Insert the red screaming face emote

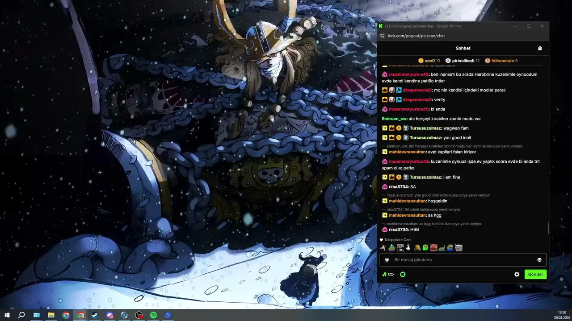click(433, 247)
